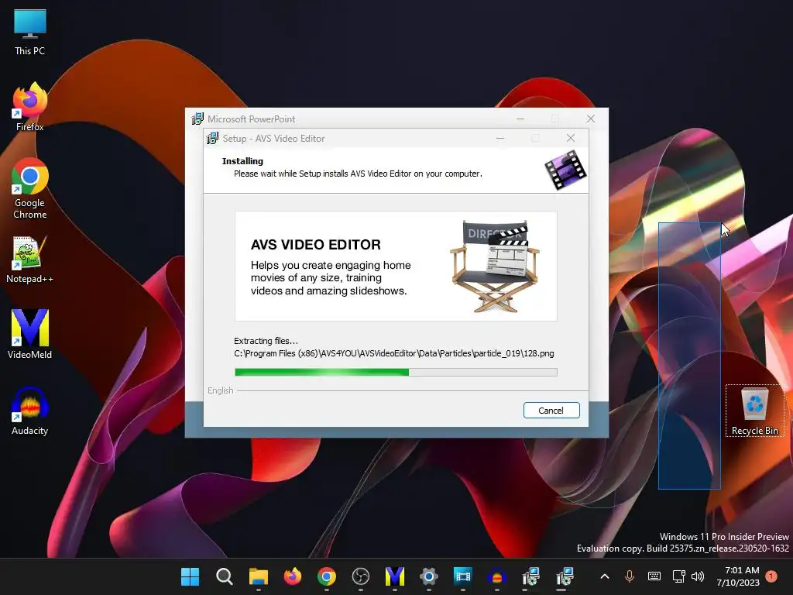
Task: Open the filmstrip video app in taskbar
Action: click(463, 576)
